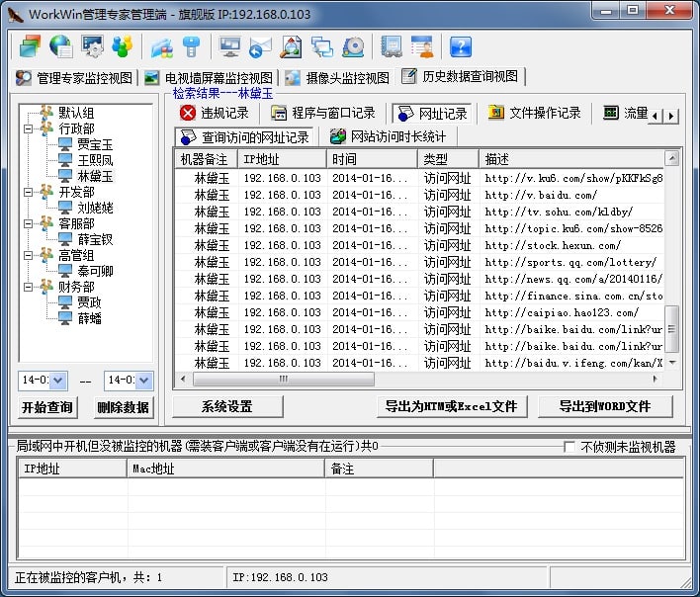Switch to 历史数据查询视图 tab
700x597 pixels.
[462, 76]
